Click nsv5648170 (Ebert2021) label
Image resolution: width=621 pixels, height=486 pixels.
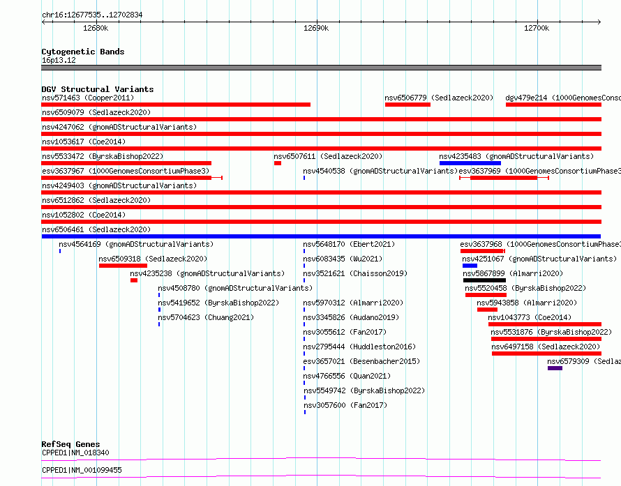(x=349, y=244)
